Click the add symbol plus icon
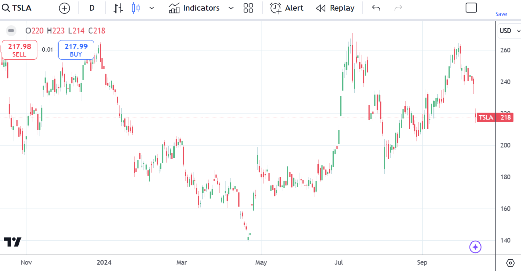521x273 pixels. pos(64,8)
